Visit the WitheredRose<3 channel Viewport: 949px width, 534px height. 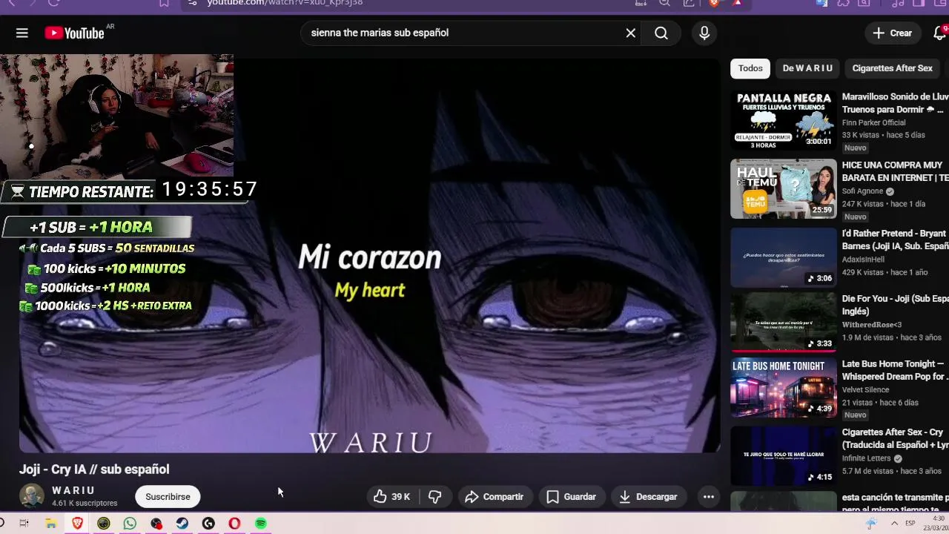coord(872,325)
